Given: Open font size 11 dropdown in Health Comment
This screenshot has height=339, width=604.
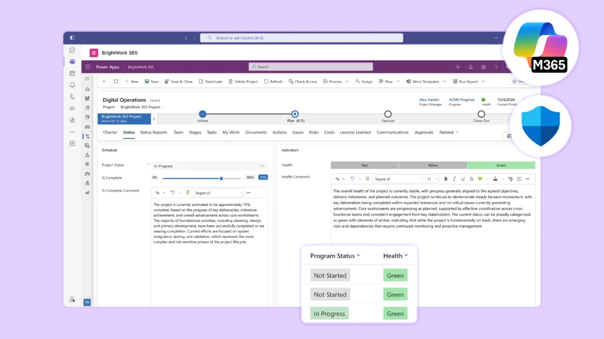Looking at the screenshot, I should tap(432, 179).
